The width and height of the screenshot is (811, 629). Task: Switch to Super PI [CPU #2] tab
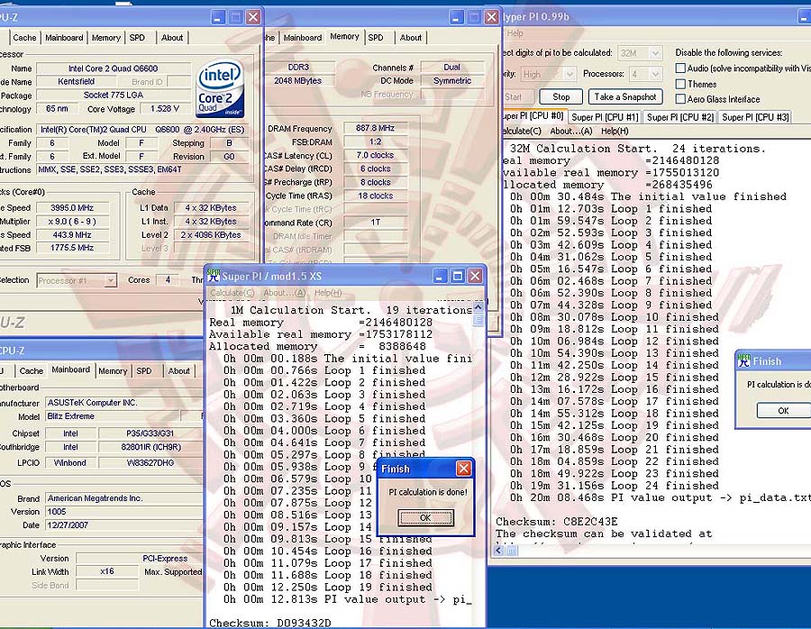[680, 117]
